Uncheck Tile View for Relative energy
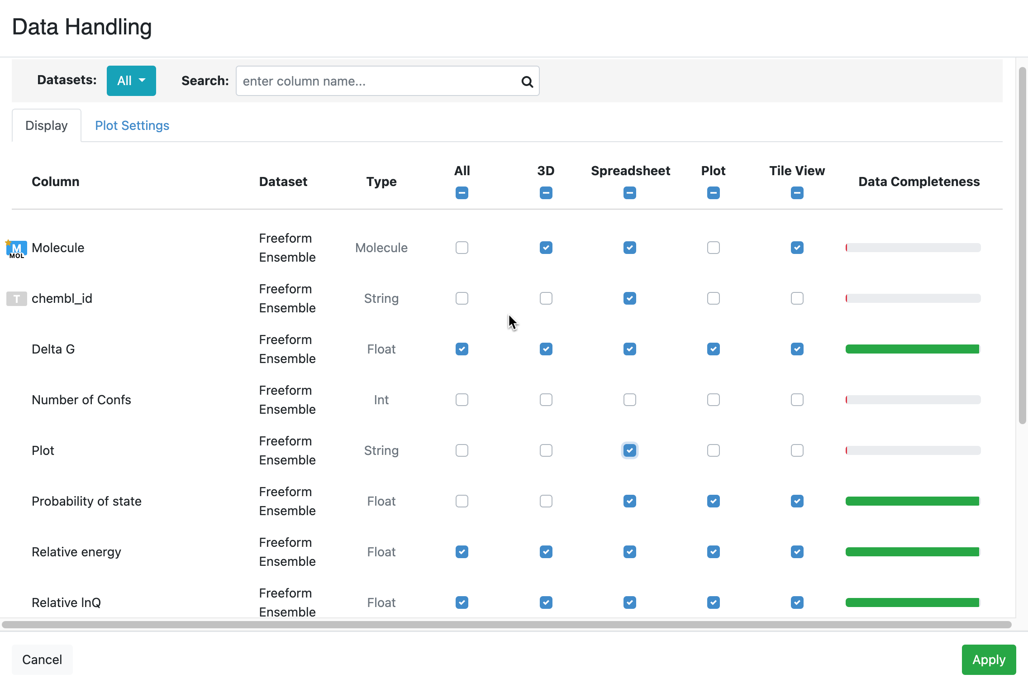The image size is (1028, 679). point(797,552)
